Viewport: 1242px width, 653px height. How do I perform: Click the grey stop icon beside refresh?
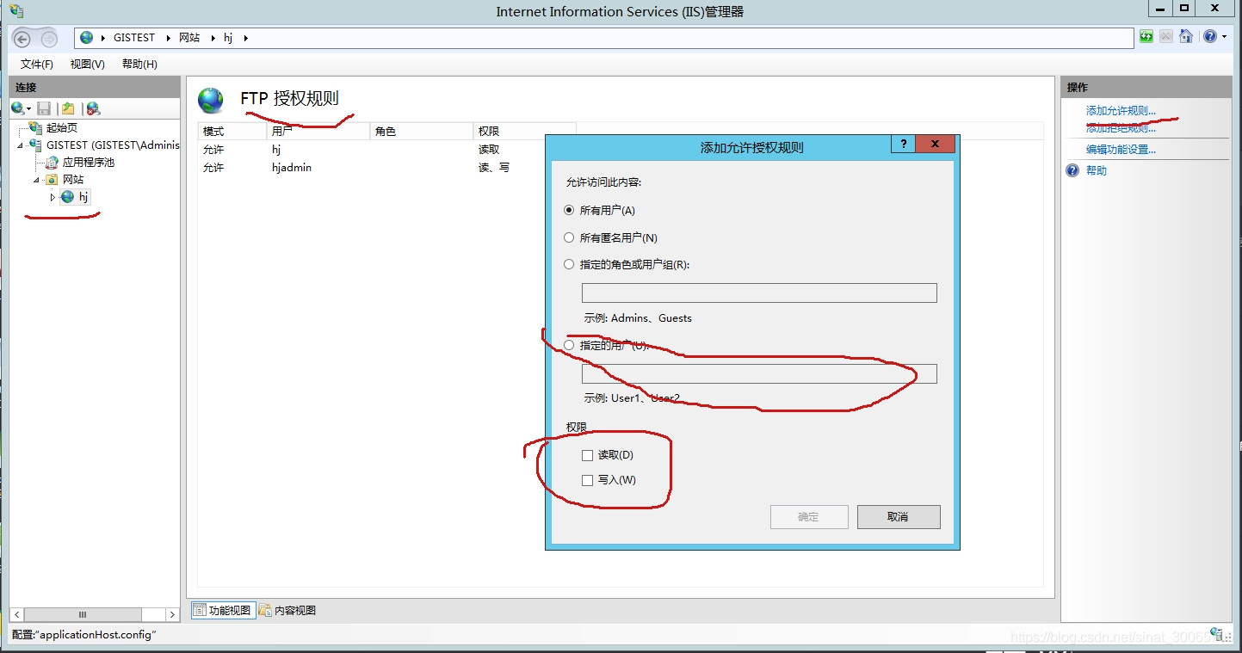point(1165,36)
